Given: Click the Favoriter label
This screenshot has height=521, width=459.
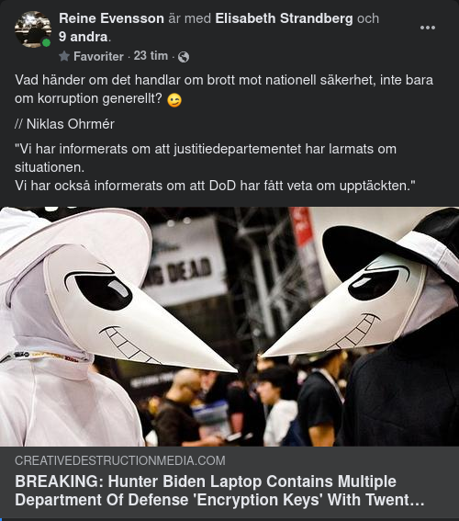Looking at the screenshot, I should [98, 56].
